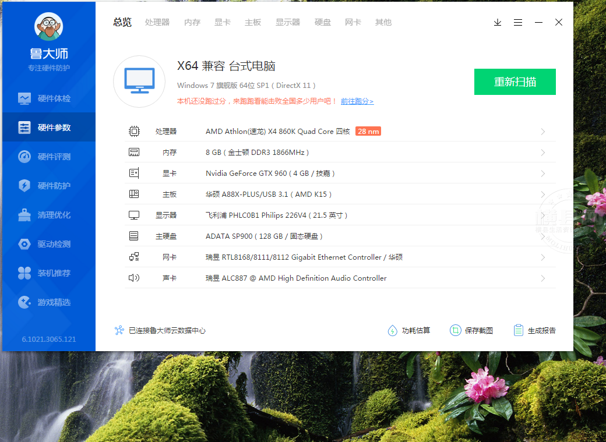The height and width of the screenshot is (442, 606).
Task: Switch to the 其他 tab
Action: (x=383, y=22)
